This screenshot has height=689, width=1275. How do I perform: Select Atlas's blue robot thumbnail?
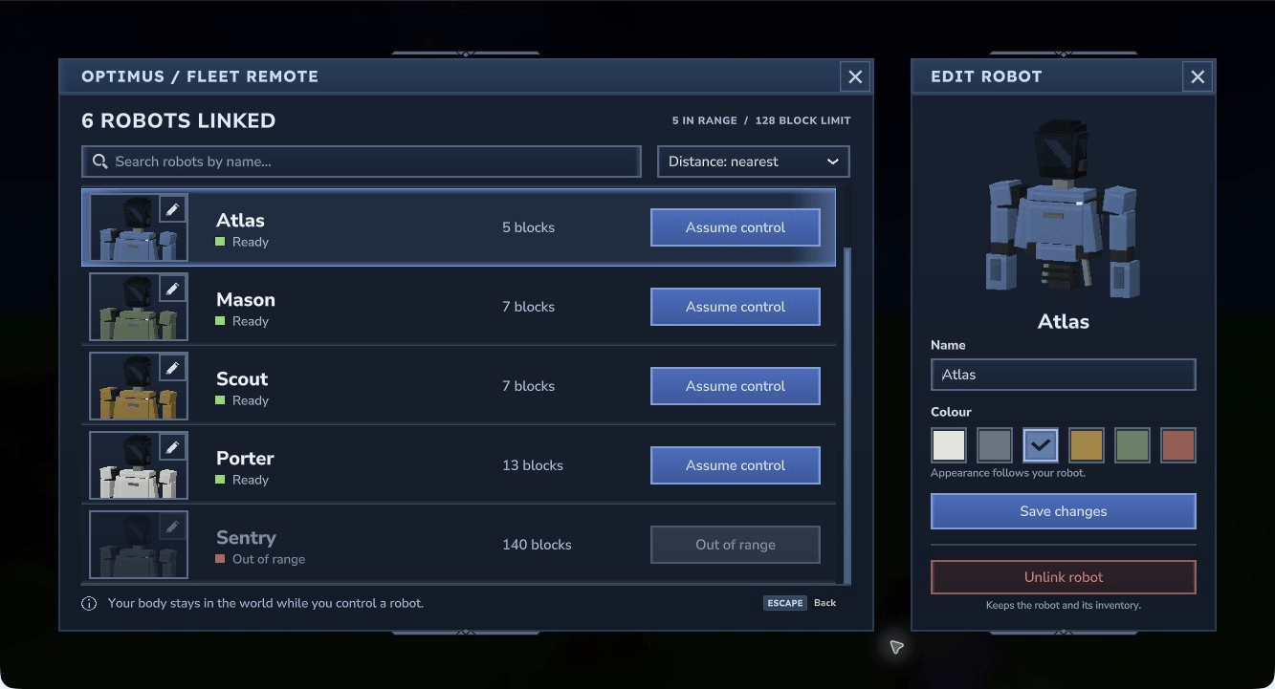click(x=139, y=227)
